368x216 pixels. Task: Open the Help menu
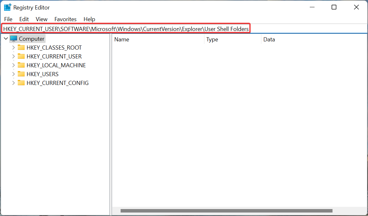pos(90,19)
